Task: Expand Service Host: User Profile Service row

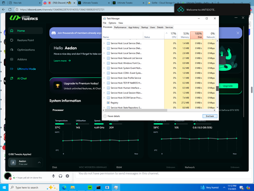Action: point(104,78)
